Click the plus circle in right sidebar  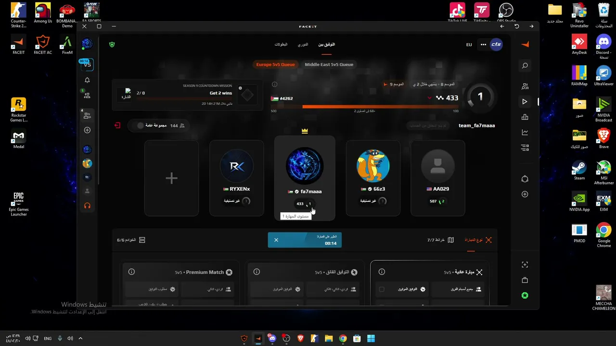pos(525,194)
